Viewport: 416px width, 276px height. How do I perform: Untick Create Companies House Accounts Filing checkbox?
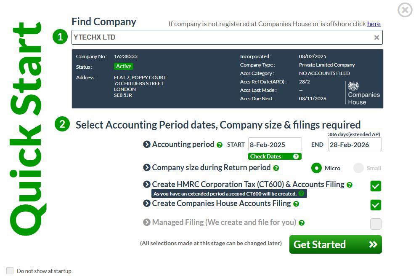pyautogui.click(x=376, y=205)
